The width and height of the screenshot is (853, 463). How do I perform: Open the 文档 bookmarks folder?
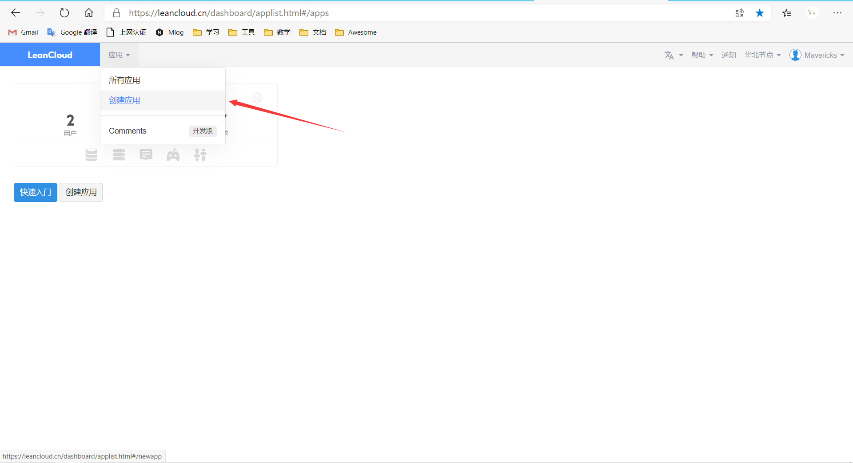pyautogui.click(x=312, y=32)
